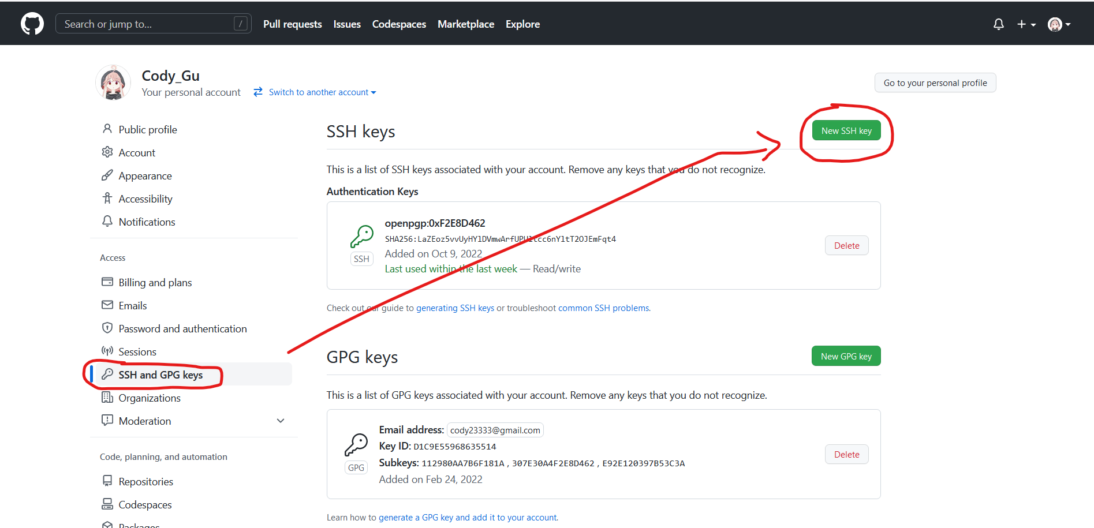Click the Billing credit card icon
1094x528 pixels.
(x=107, y=282)
